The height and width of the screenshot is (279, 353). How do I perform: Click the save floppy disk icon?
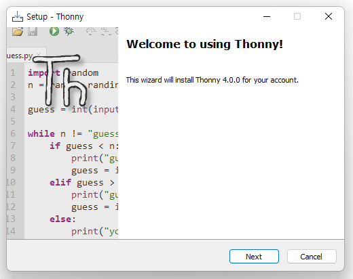33,31
